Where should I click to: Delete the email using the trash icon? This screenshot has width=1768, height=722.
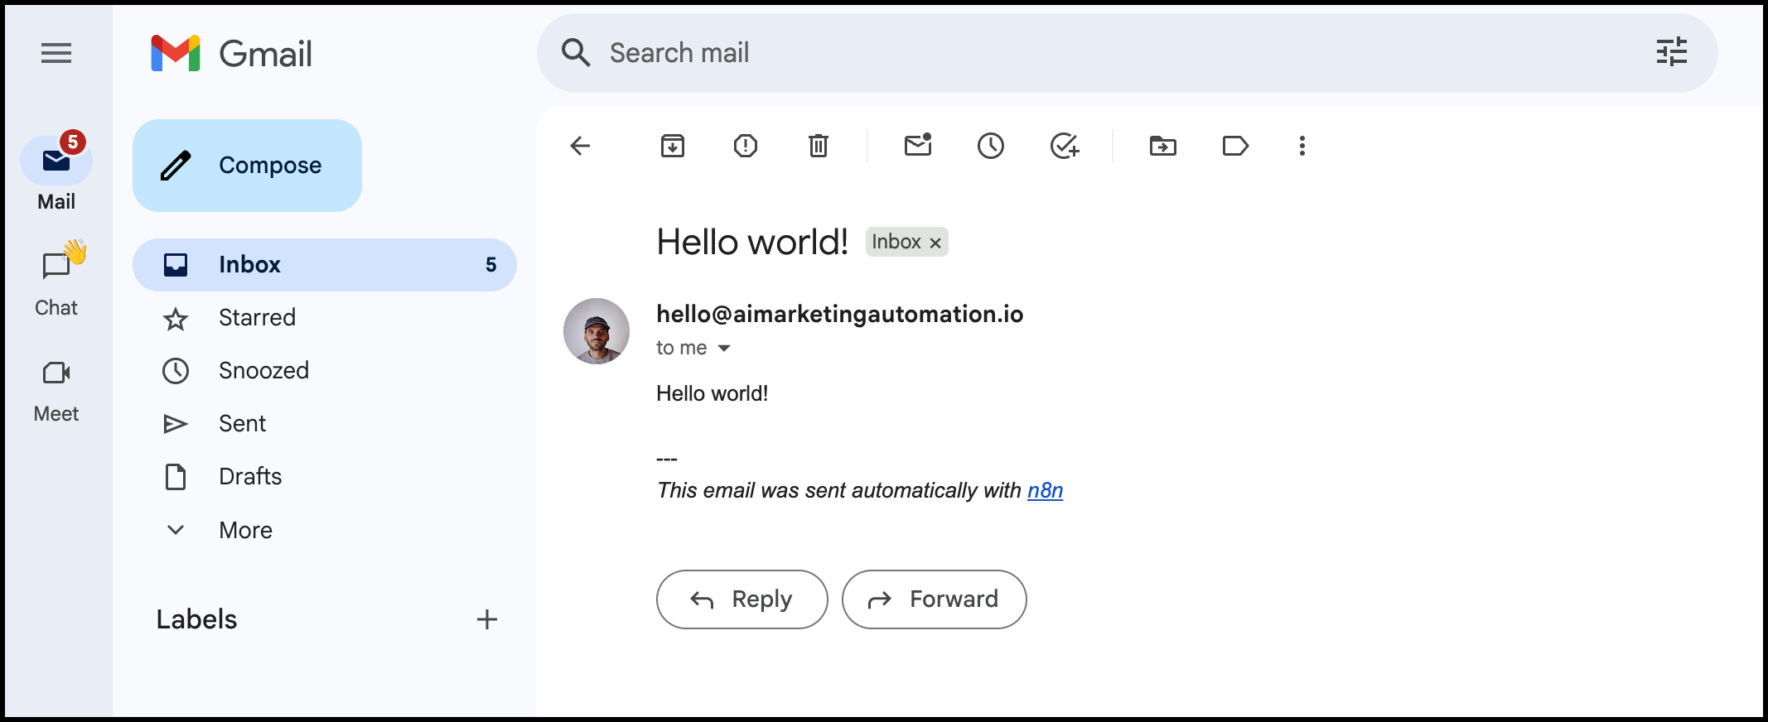[818, 147]
